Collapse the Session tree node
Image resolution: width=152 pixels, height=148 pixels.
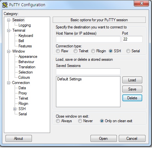pyautogui.click(x=8, y=20)
